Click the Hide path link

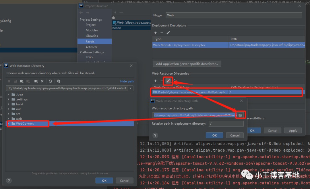tap(127, 81)
